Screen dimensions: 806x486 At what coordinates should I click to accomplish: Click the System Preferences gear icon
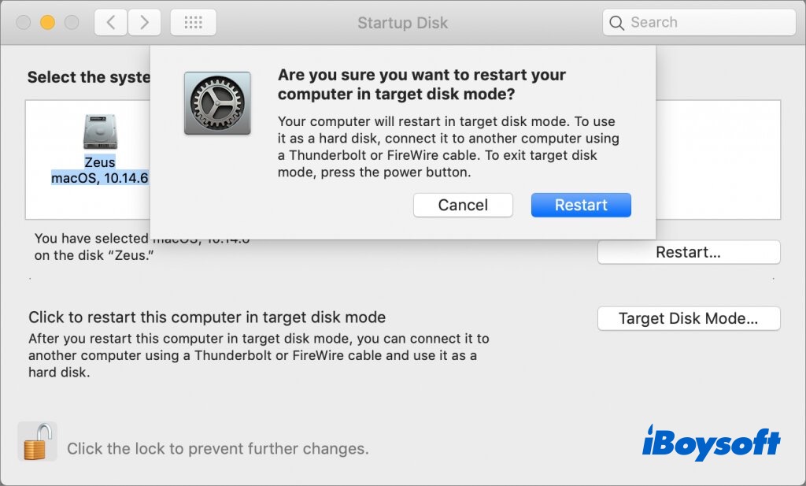tap(217, 103)
